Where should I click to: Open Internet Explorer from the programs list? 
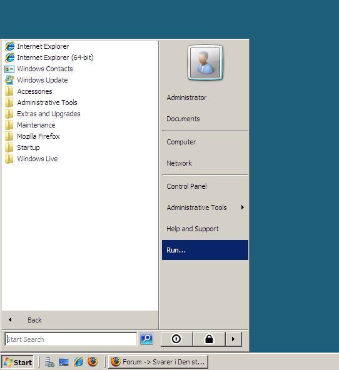[x=37, y=46]
